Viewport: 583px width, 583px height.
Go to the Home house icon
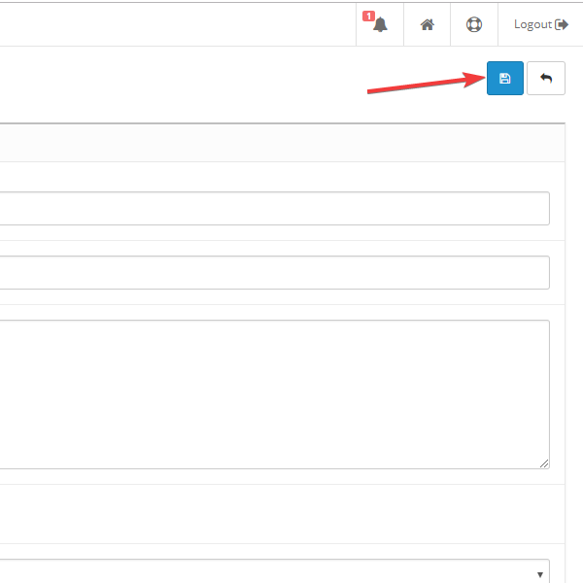(427, 25)
